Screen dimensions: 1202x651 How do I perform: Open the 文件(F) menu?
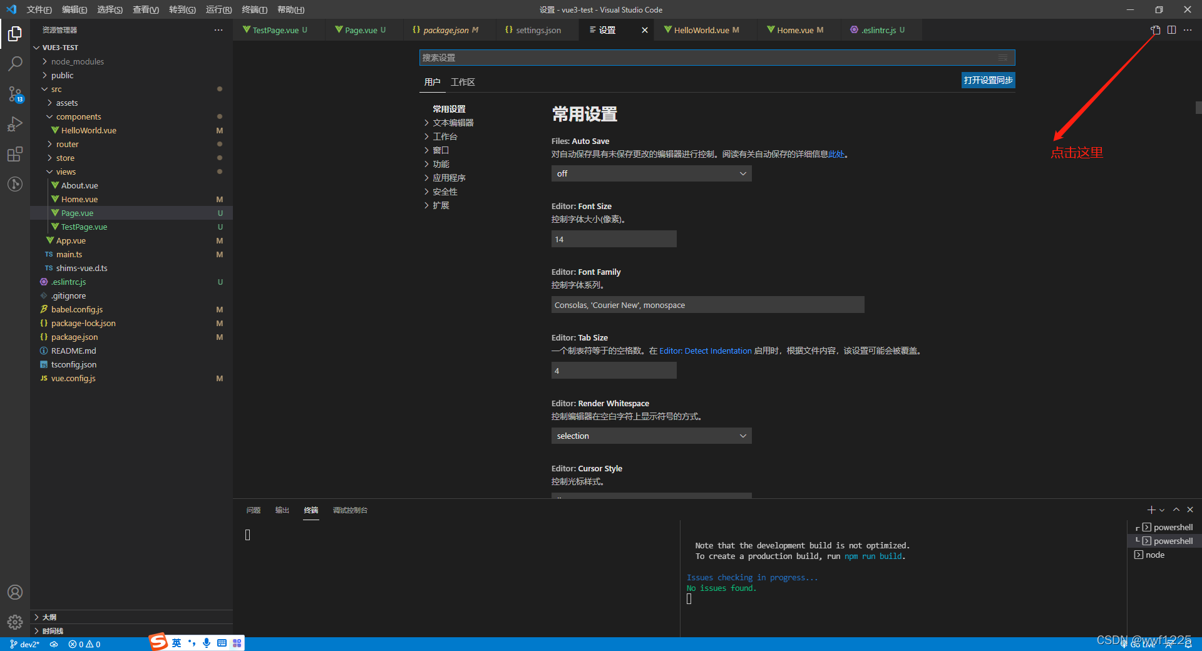(x=39, y=9)
